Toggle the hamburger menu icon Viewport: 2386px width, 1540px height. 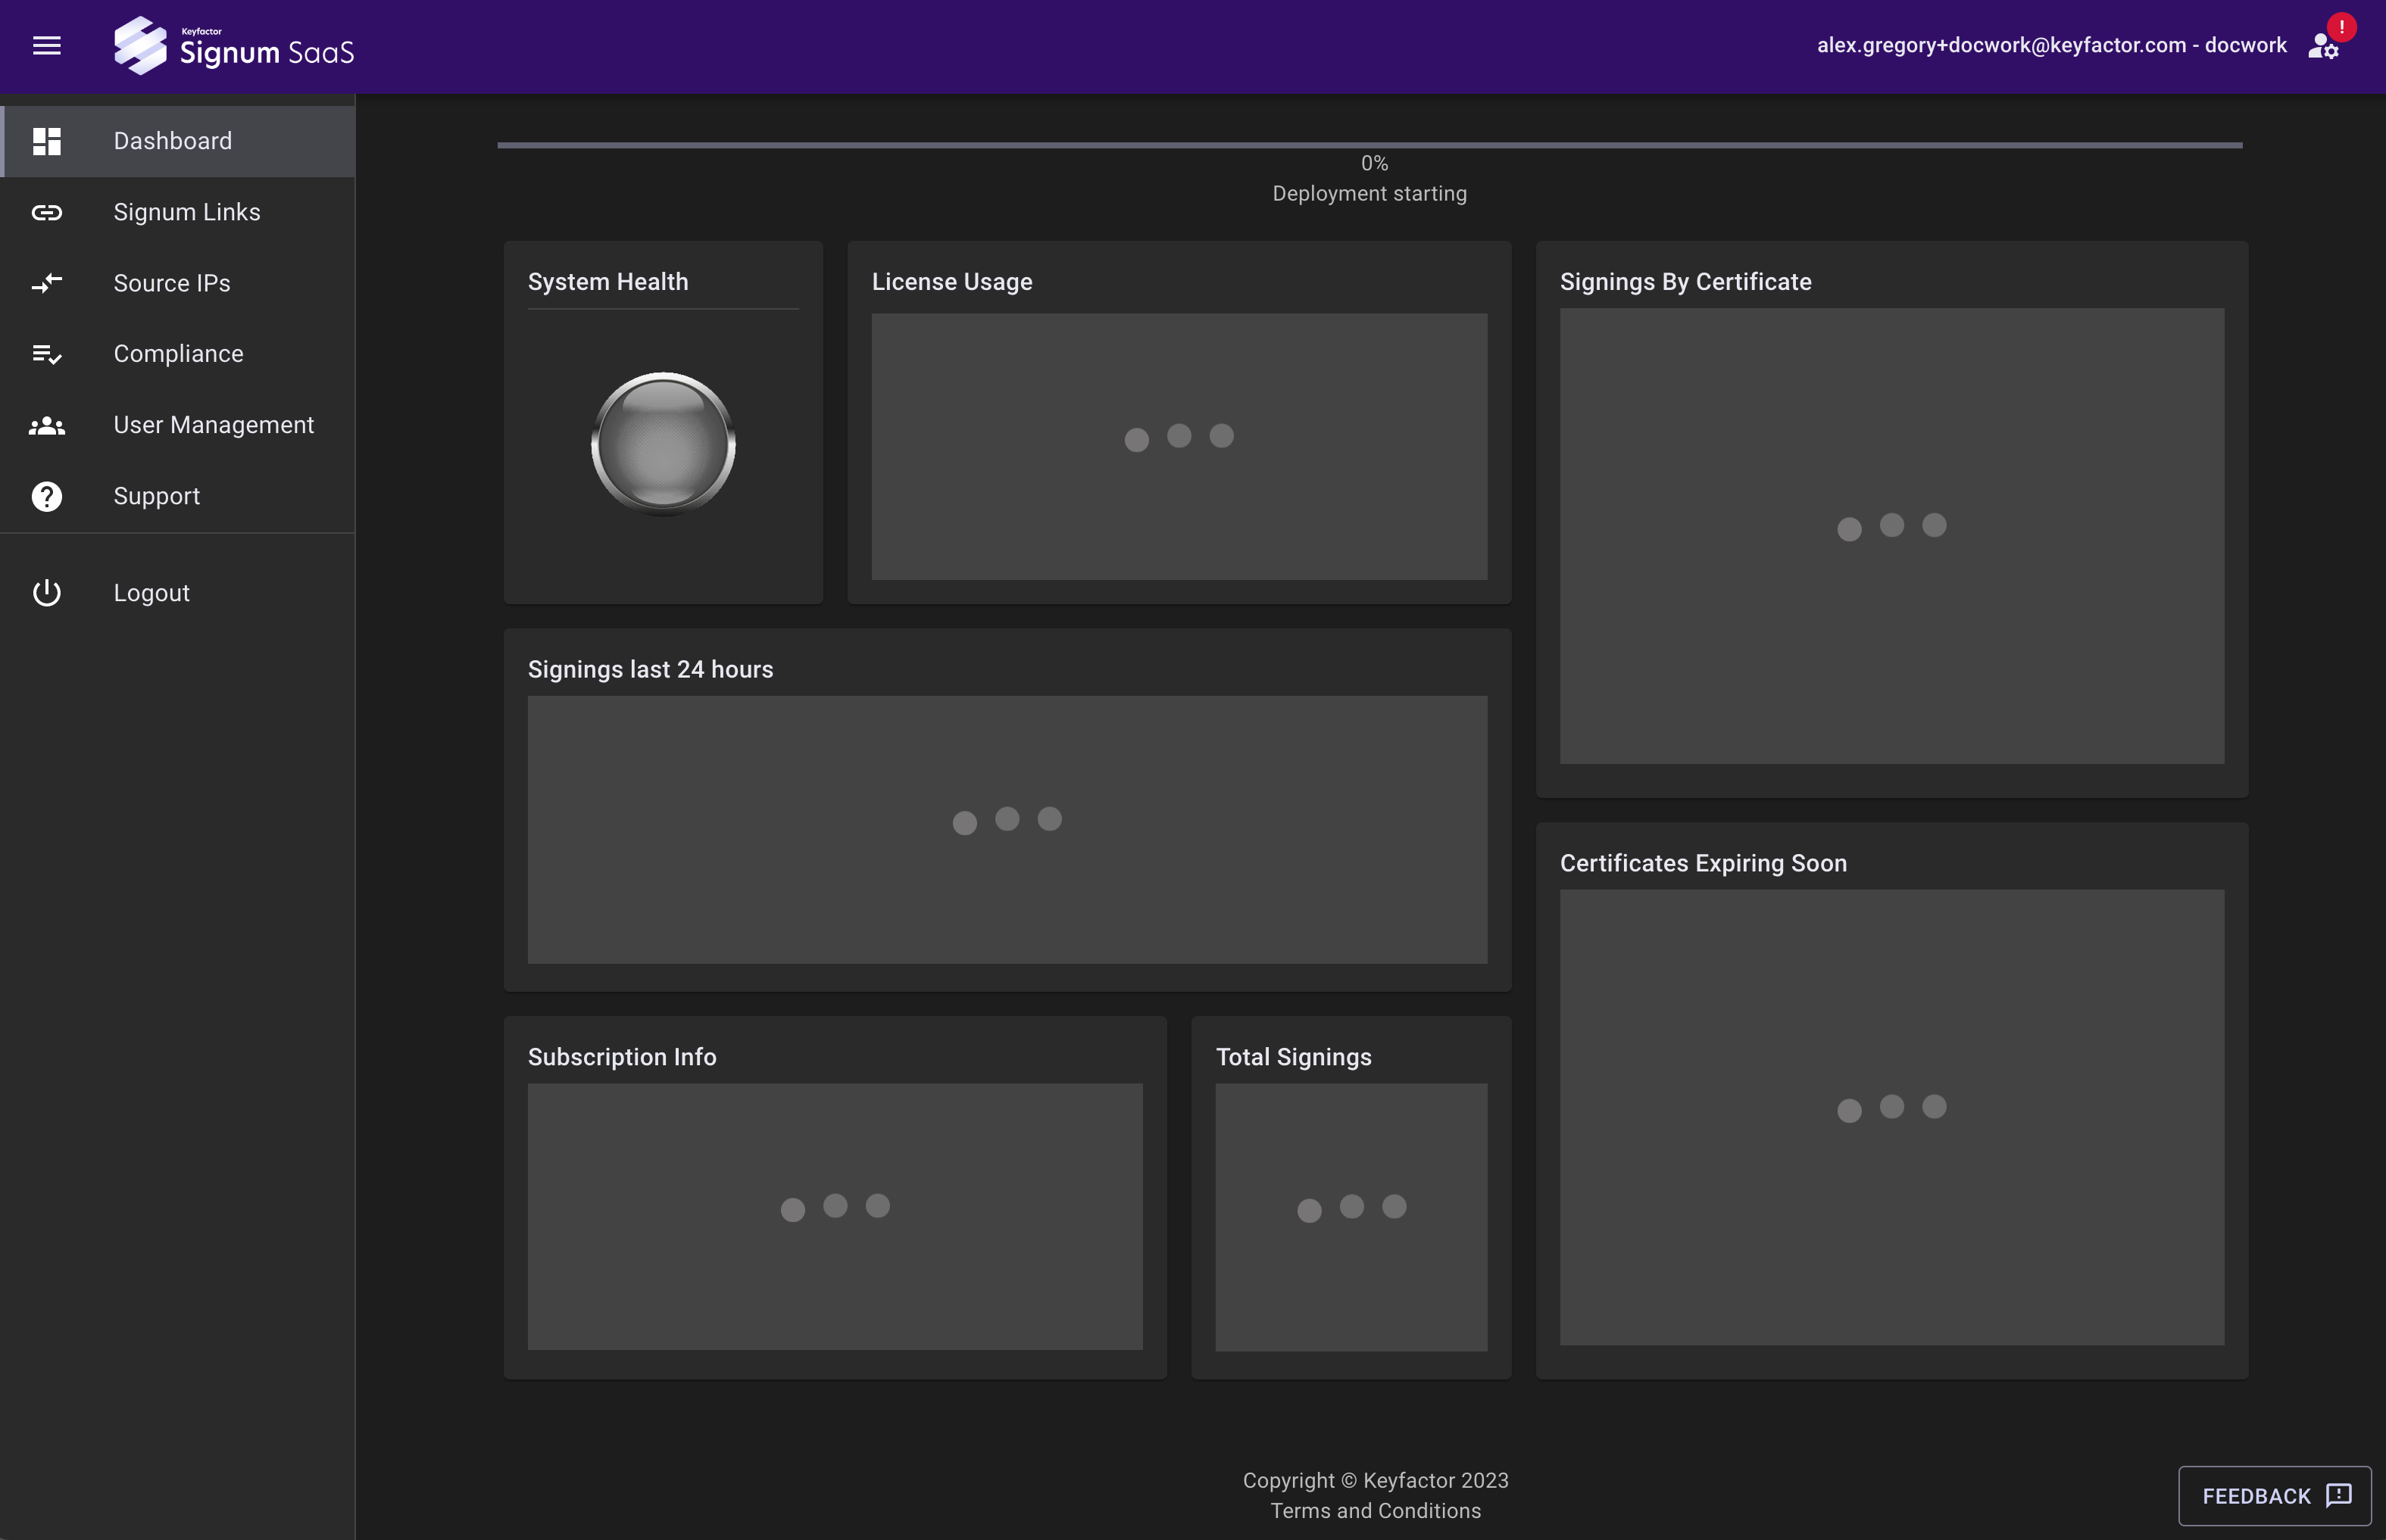tap(47, 46)
